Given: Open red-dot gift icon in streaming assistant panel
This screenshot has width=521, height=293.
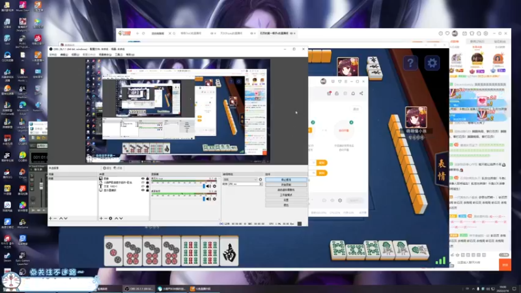Looking at the screenshot, I should 329,93.
